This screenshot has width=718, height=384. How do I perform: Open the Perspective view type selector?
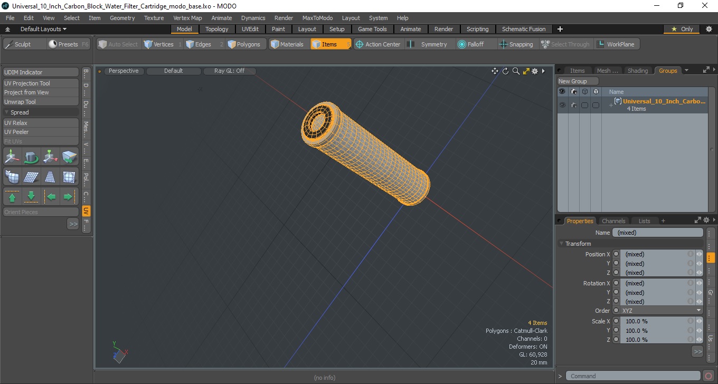coord(124,71)
